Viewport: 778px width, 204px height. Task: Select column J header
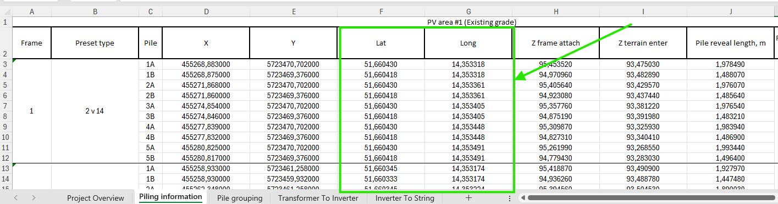(731, 12)
